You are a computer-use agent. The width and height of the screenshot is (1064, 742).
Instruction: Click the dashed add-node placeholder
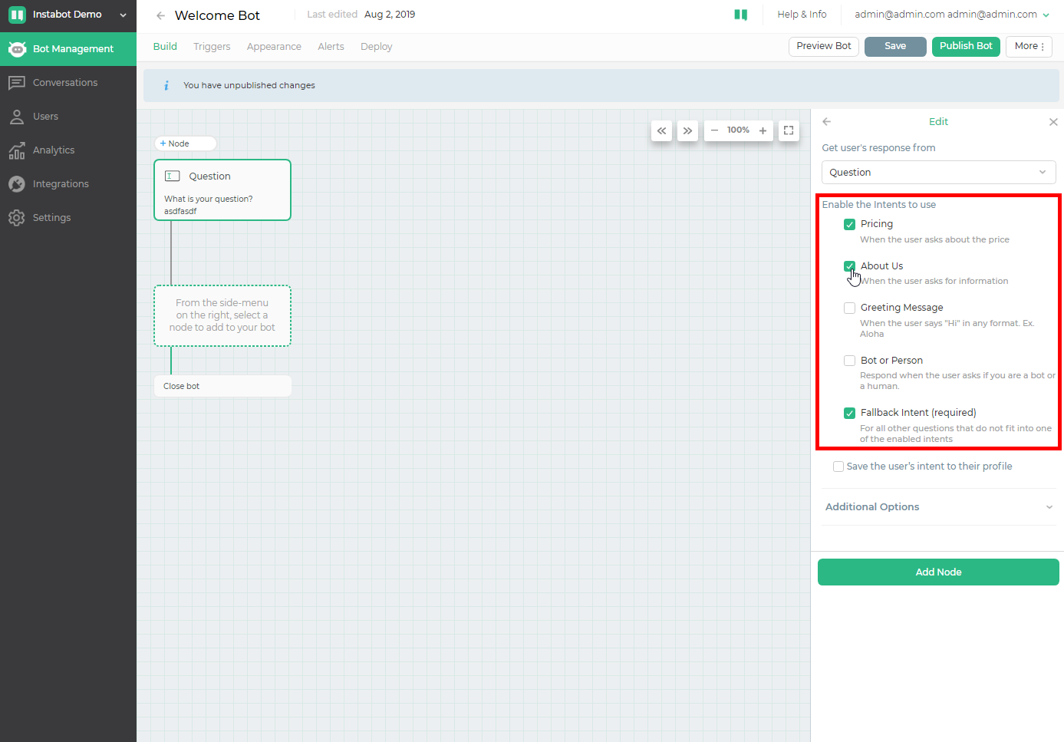222,315
